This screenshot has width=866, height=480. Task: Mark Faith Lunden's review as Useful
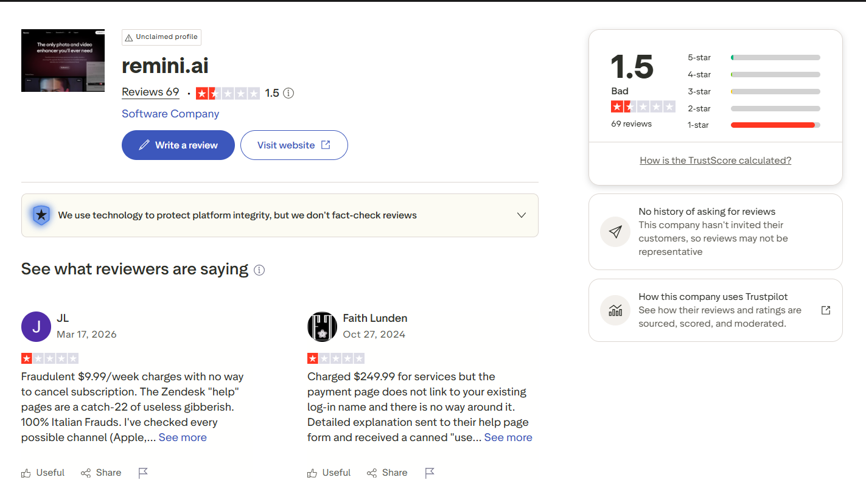(329, 473)
